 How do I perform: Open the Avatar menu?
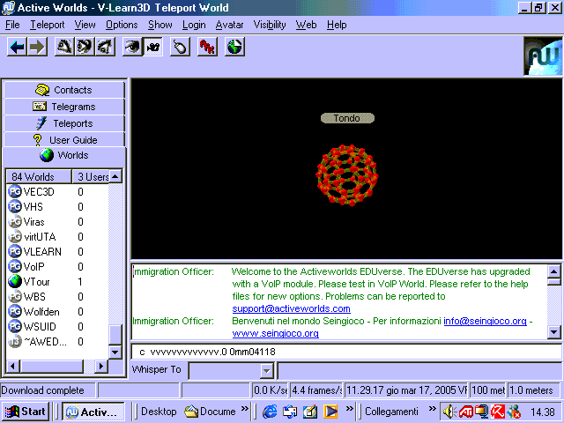tap(229, 25)
